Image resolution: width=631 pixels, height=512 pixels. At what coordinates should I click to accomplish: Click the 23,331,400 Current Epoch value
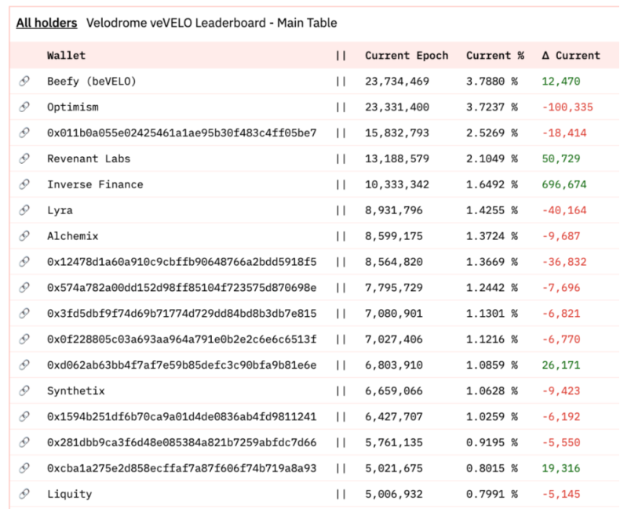(397, 107)
